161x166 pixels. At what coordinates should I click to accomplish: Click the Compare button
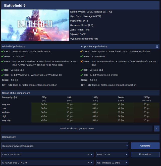(x=145, y=146)
